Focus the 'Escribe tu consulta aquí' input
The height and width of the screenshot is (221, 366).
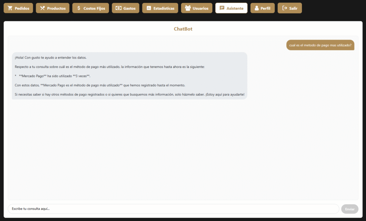pyautogui.click(x=173, y=209)
